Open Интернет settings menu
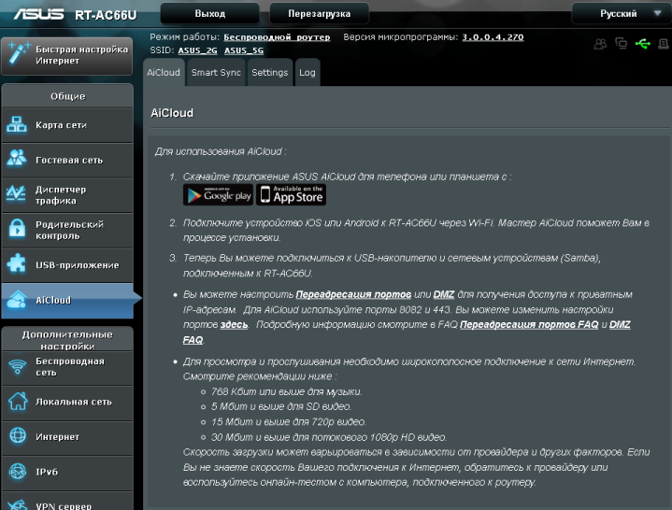The width and height of the screenshot is (672, 510). click(67, 437)
